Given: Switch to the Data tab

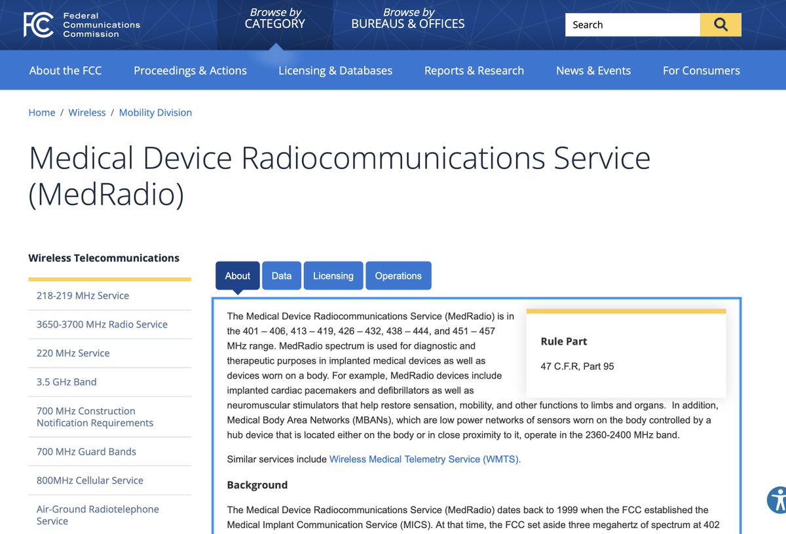Looking at the screenshot, I should click(282, 276).
